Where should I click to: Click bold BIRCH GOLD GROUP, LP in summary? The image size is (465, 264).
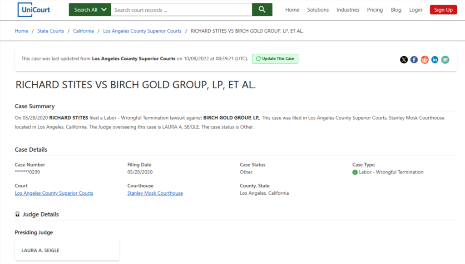(231, 118)
